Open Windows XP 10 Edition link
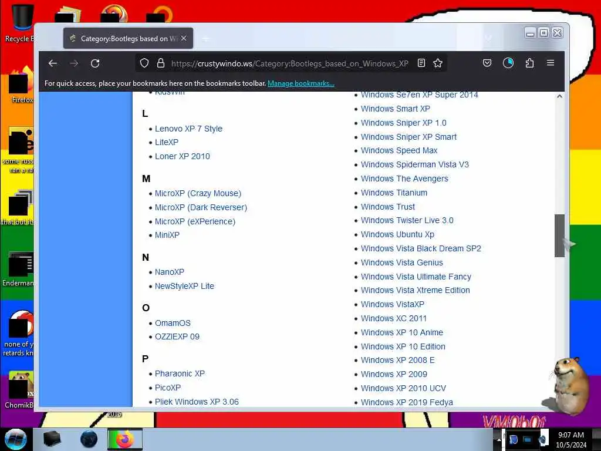 point(403,346)
